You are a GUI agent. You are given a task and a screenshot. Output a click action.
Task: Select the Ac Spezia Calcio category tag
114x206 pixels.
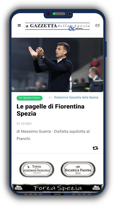tap(29, 98)
